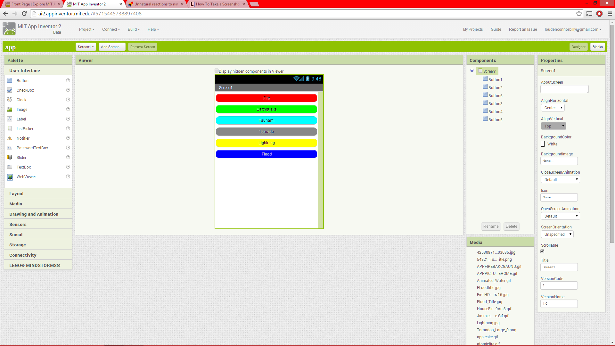Toggle the Scrollable checkbox

coord(542,251)
